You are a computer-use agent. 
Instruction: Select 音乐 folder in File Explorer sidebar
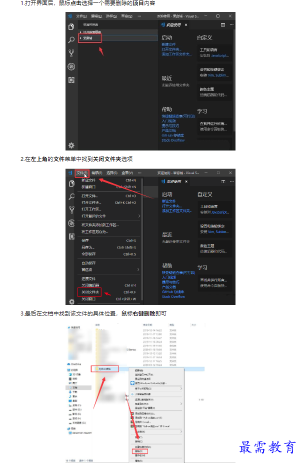click(x=73, y=396)
